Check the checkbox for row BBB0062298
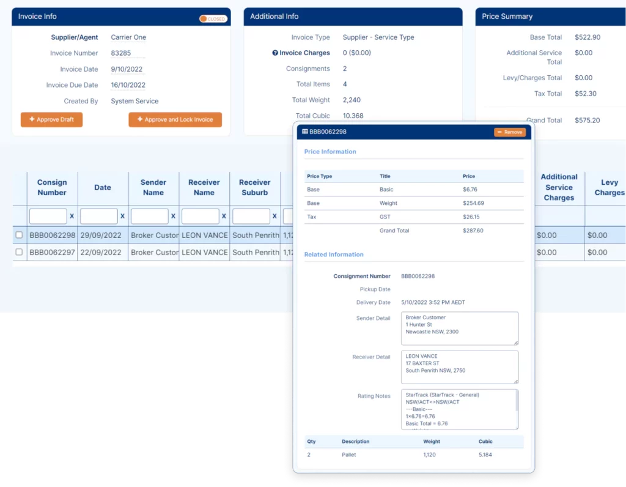This screenshot has width=626, height=487. (19, 235)
